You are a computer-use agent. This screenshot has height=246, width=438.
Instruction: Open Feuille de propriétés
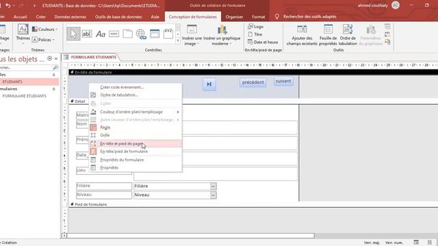coord(328,35)
